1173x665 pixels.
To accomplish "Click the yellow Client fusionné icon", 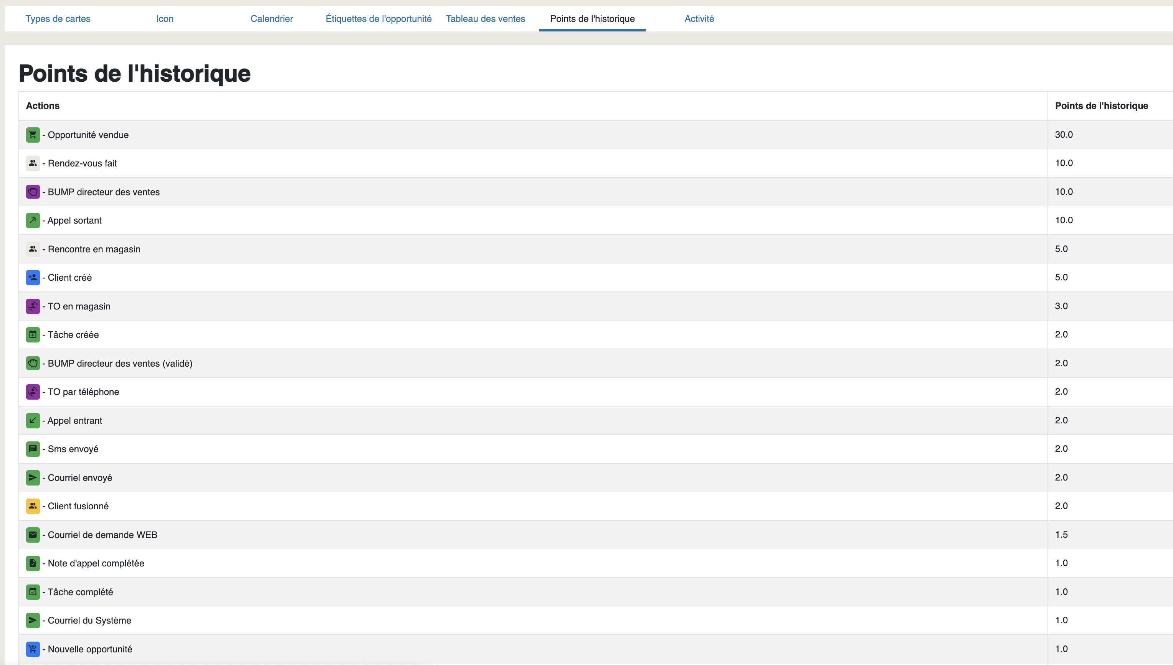I will tap(33, 506).
